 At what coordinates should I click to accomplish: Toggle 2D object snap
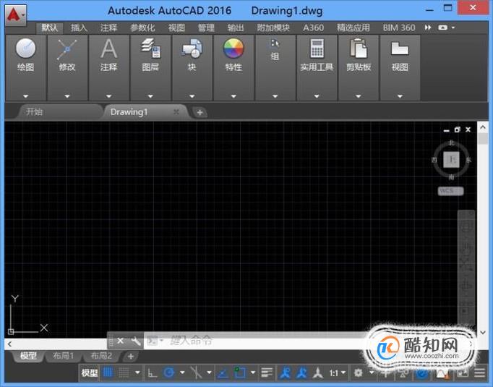[x=240, y=373]
